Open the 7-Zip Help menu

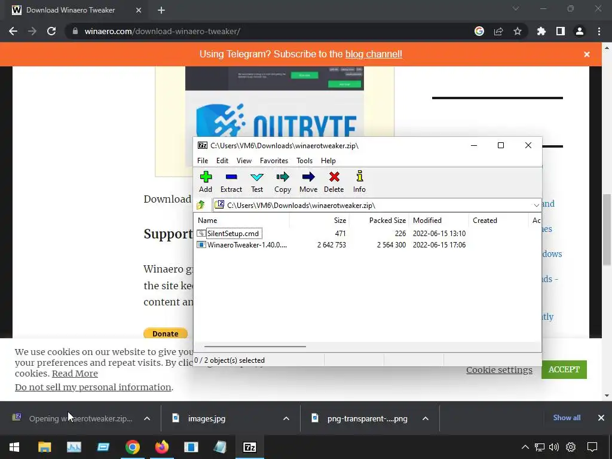(328, 160)
